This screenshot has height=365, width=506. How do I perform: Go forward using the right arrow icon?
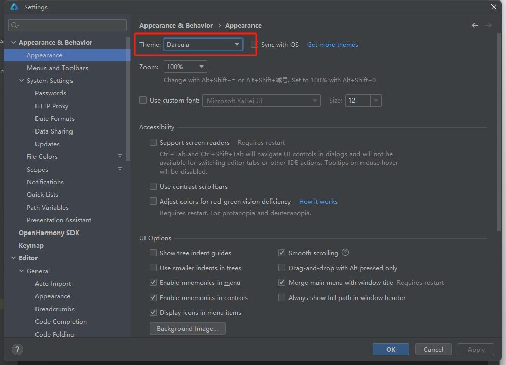tap(489, 25)
